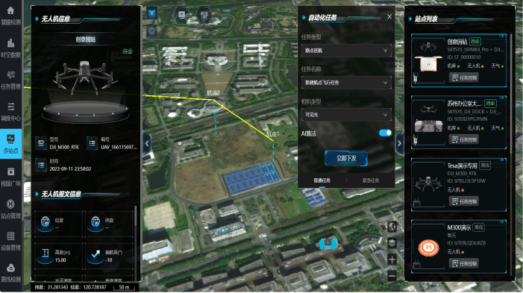Open 时空数据 in the left sidebar
Image resolution: width=523 pixels, height=293 pixels.
(x=10, y=48)
